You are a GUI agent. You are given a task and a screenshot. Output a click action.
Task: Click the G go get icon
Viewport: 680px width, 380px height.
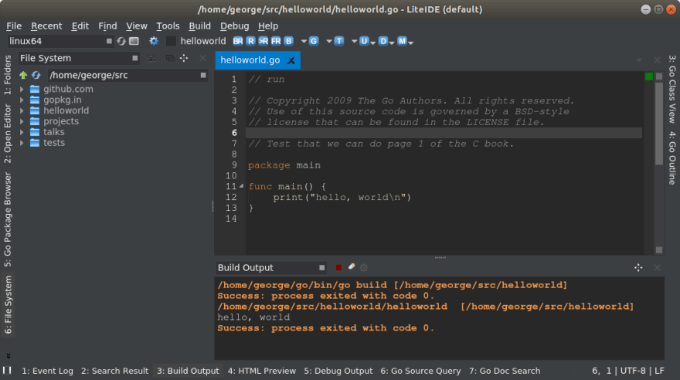pyautogui.click(x=314, y=41)
